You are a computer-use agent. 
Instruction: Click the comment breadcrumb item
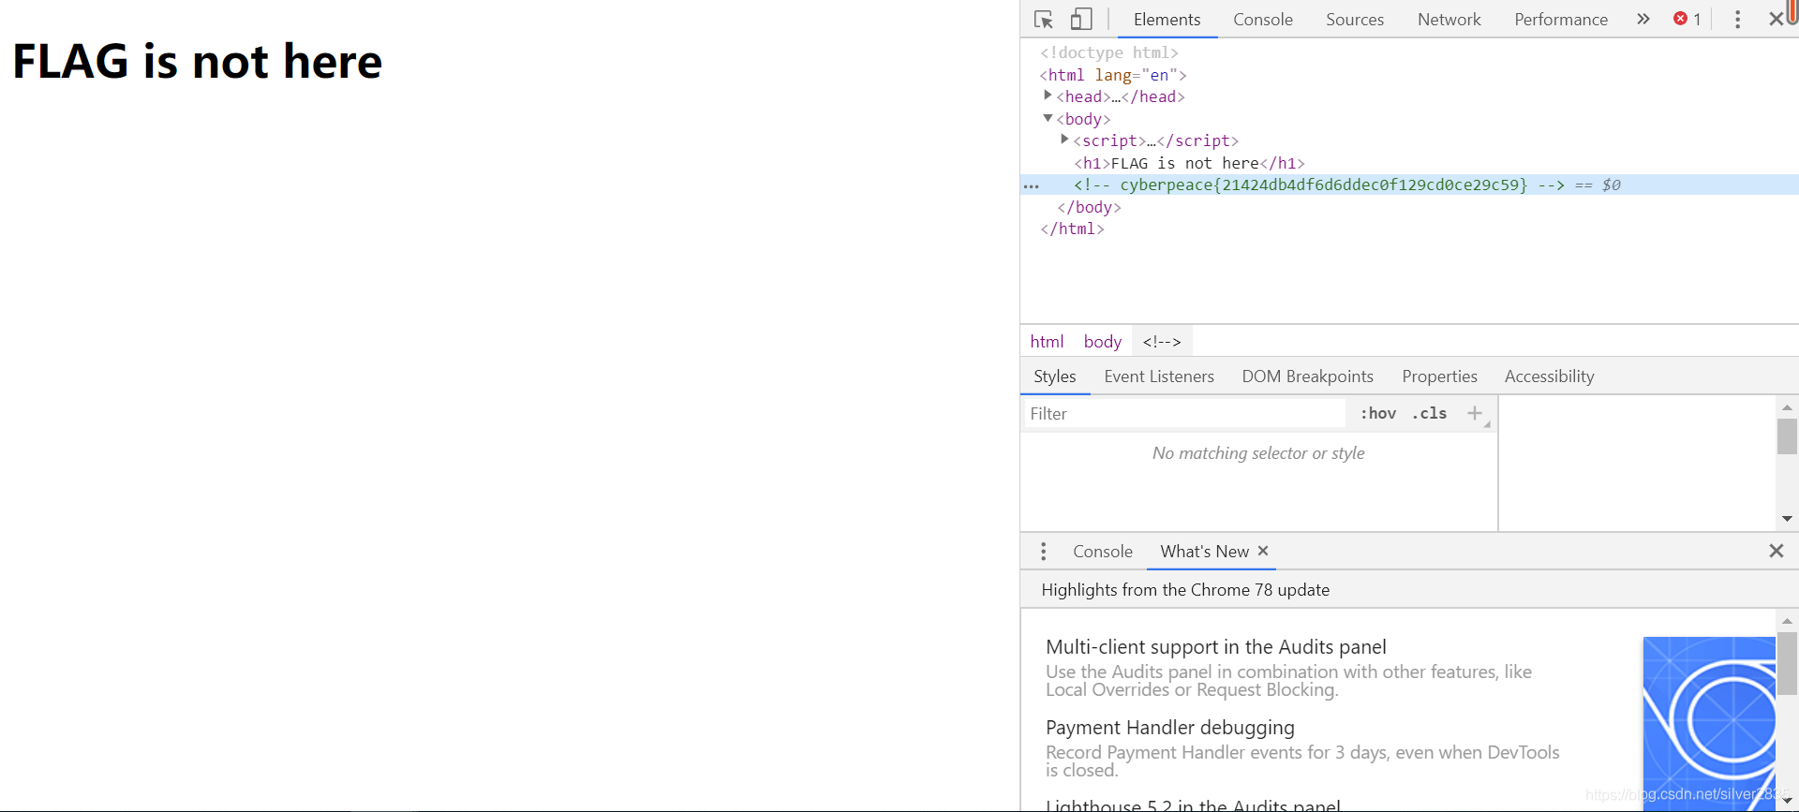pyautogui.click(x=1162, y=342)
